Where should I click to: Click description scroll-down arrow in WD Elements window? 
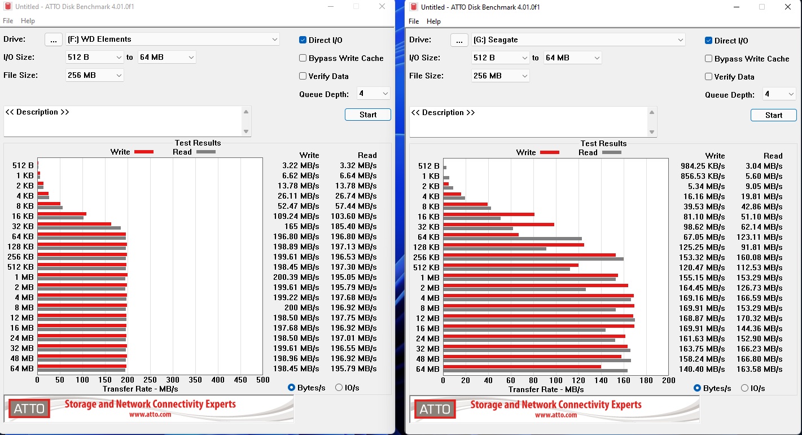[246, 131]
